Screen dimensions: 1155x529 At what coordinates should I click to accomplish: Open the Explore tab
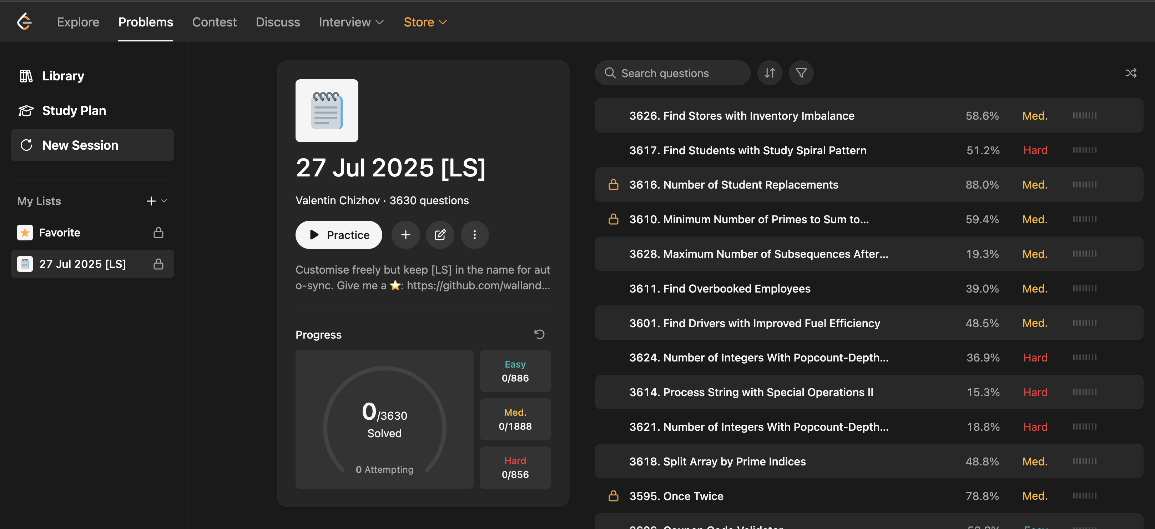[78, 22]
